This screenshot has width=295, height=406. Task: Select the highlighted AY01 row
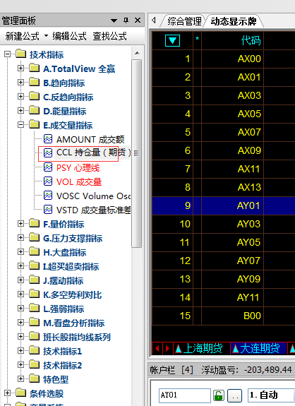(224, 205)
